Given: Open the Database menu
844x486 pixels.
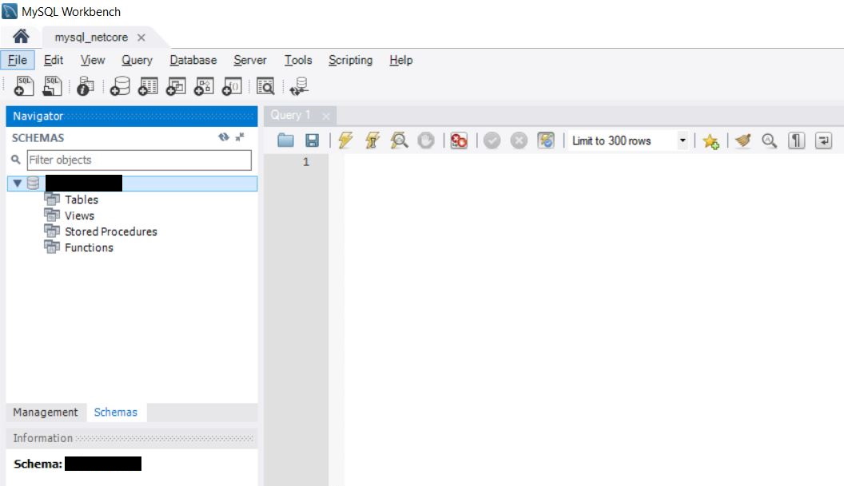Looking at the screenshot, I should [193, 60].
